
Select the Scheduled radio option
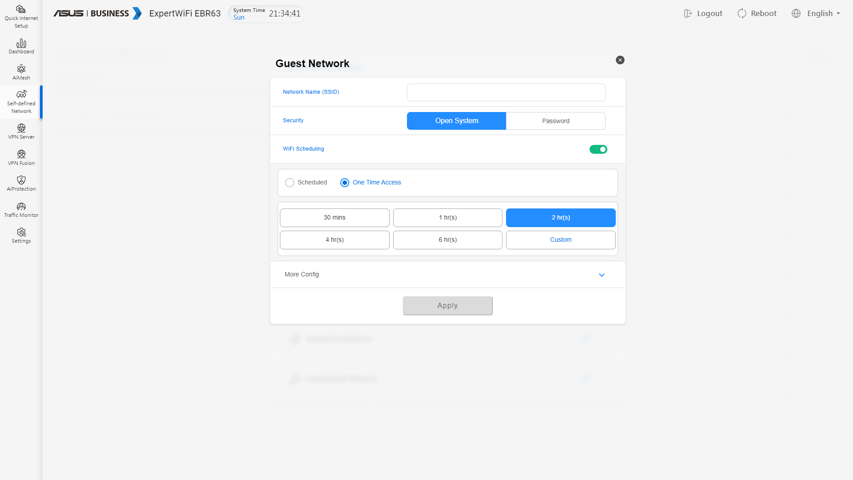[x=290, y=183]
